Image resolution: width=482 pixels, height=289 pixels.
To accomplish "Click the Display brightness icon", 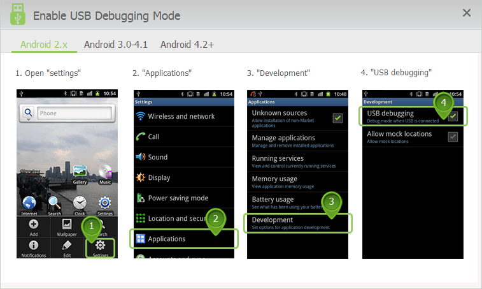I will [141, 177].
